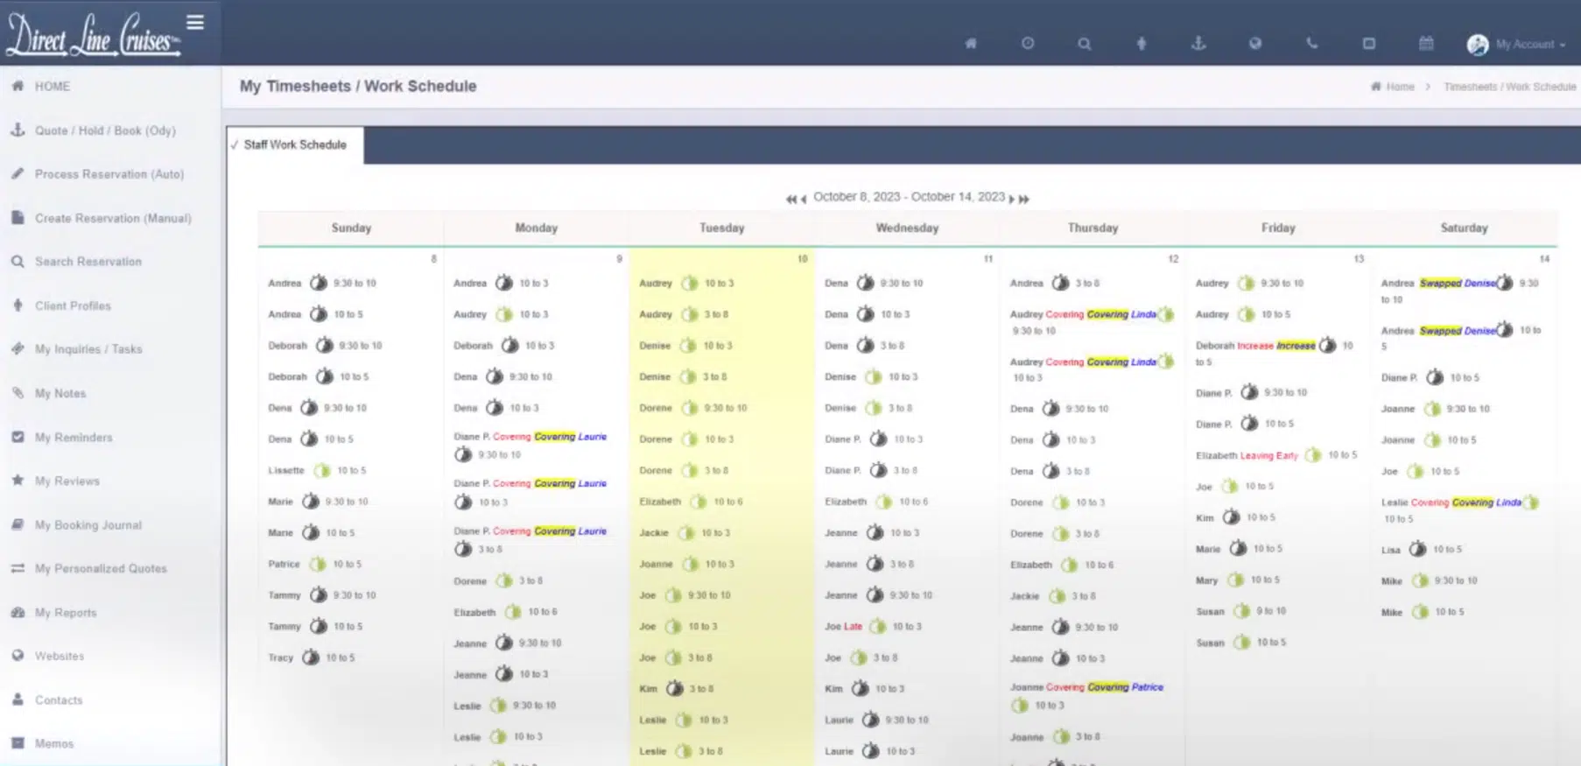The width and height of the screenshot is (1581, 766).
Task: Click the magnifier search icon in top toolbar
Action: pos(1085,44)
